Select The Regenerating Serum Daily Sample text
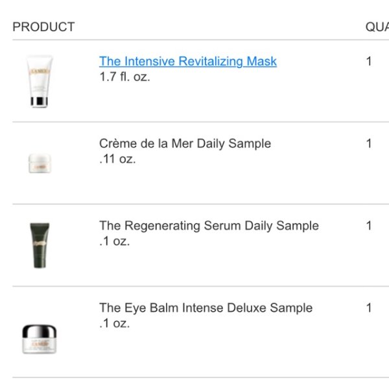Image resolution: width=389 pixels, height=389 pixels. (209, 226)
